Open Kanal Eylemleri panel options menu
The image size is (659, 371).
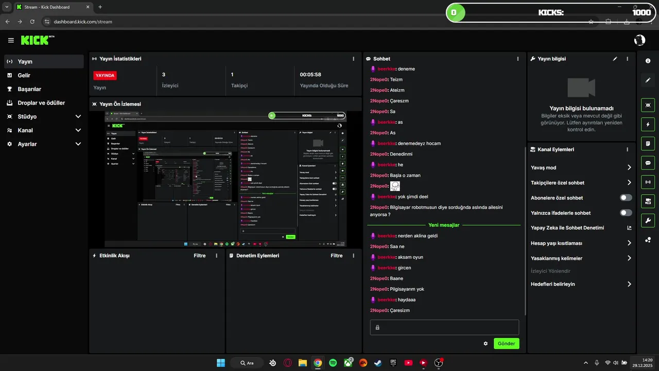click(627, 149)
